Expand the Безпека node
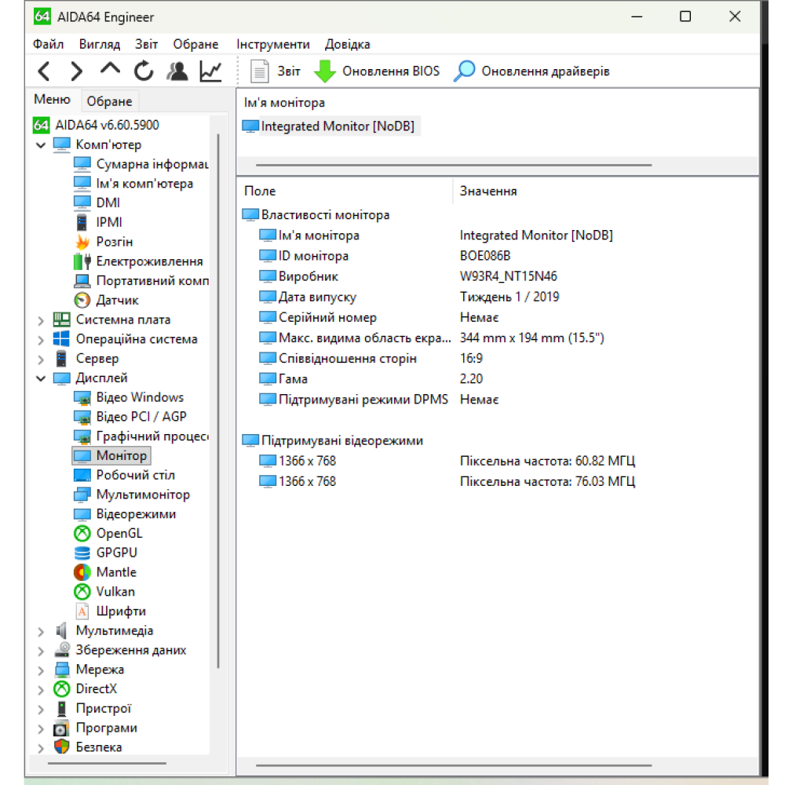The width and height of the screenshot is (785, 785). pyautogui.click(x=41, y=748)
